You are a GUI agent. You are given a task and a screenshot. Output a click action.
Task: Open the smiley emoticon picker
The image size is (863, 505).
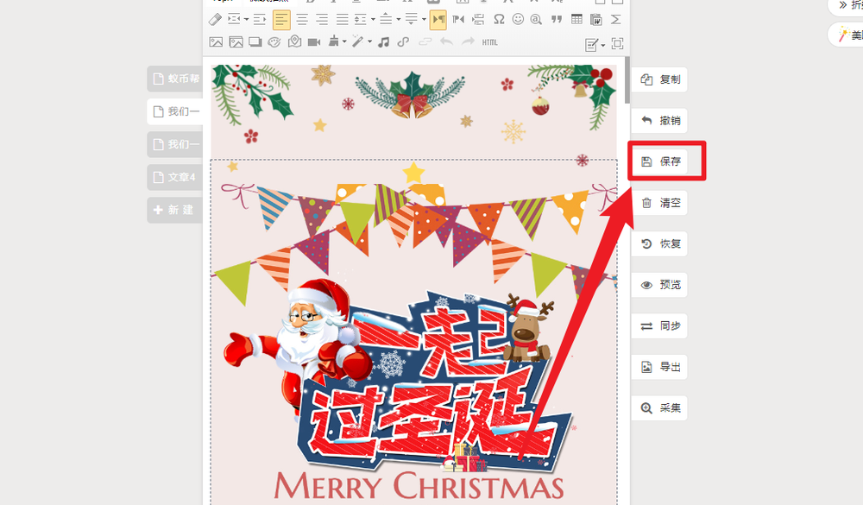pos(518,20)
